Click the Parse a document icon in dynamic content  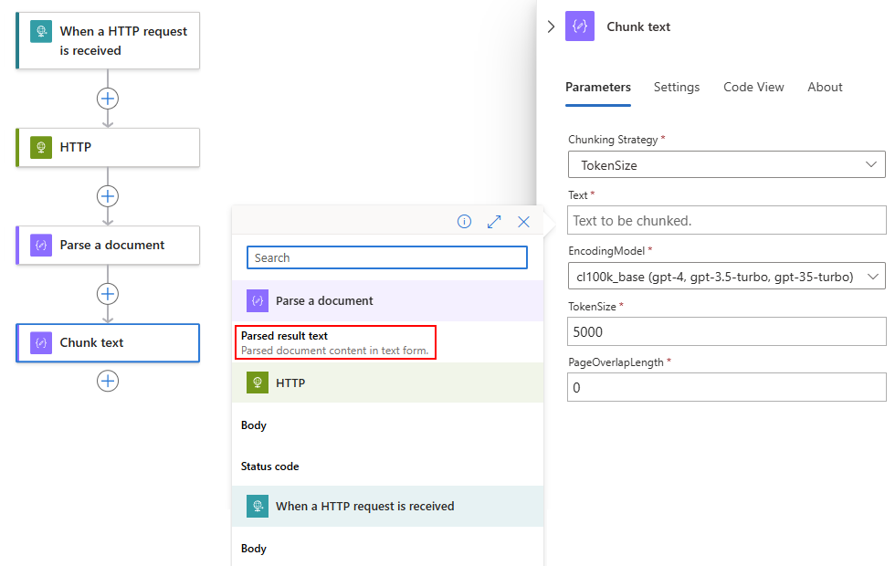point(259,299)
